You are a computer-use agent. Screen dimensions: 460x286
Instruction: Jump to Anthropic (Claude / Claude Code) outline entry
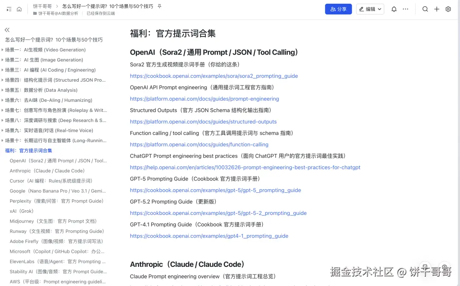(x=47, y=171)
